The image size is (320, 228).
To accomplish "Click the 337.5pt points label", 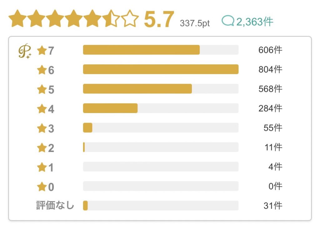I will tap(195, 23).
